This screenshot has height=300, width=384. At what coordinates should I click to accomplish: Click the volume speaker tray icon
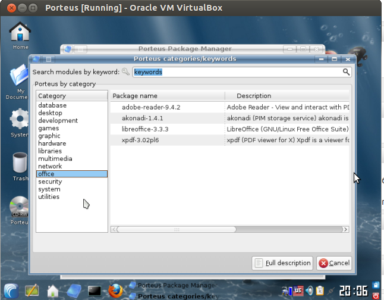tap(310, 291)
